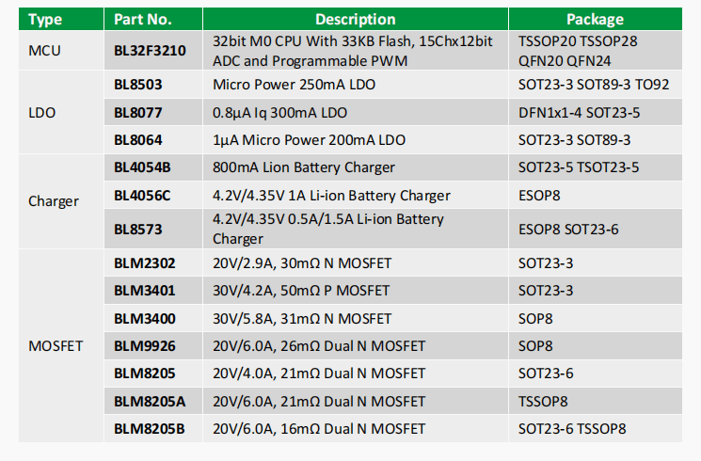The image size is (701, 461).
Task: Click the Description column header
Action: [355, 19]
